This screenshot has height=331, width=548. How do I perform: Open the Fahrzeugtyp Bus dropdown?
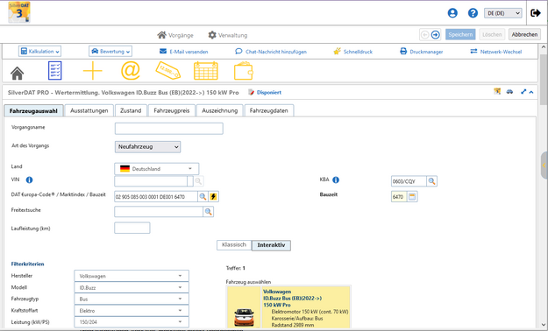(132, 299)
